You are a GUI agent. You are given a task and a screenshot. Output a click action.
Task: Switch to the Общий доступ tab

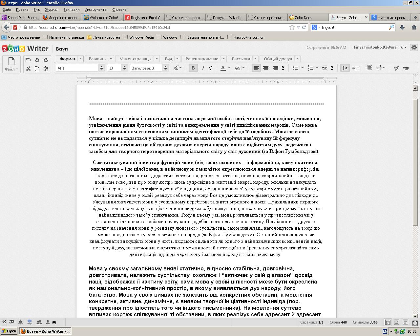click(x=278, y=59)
